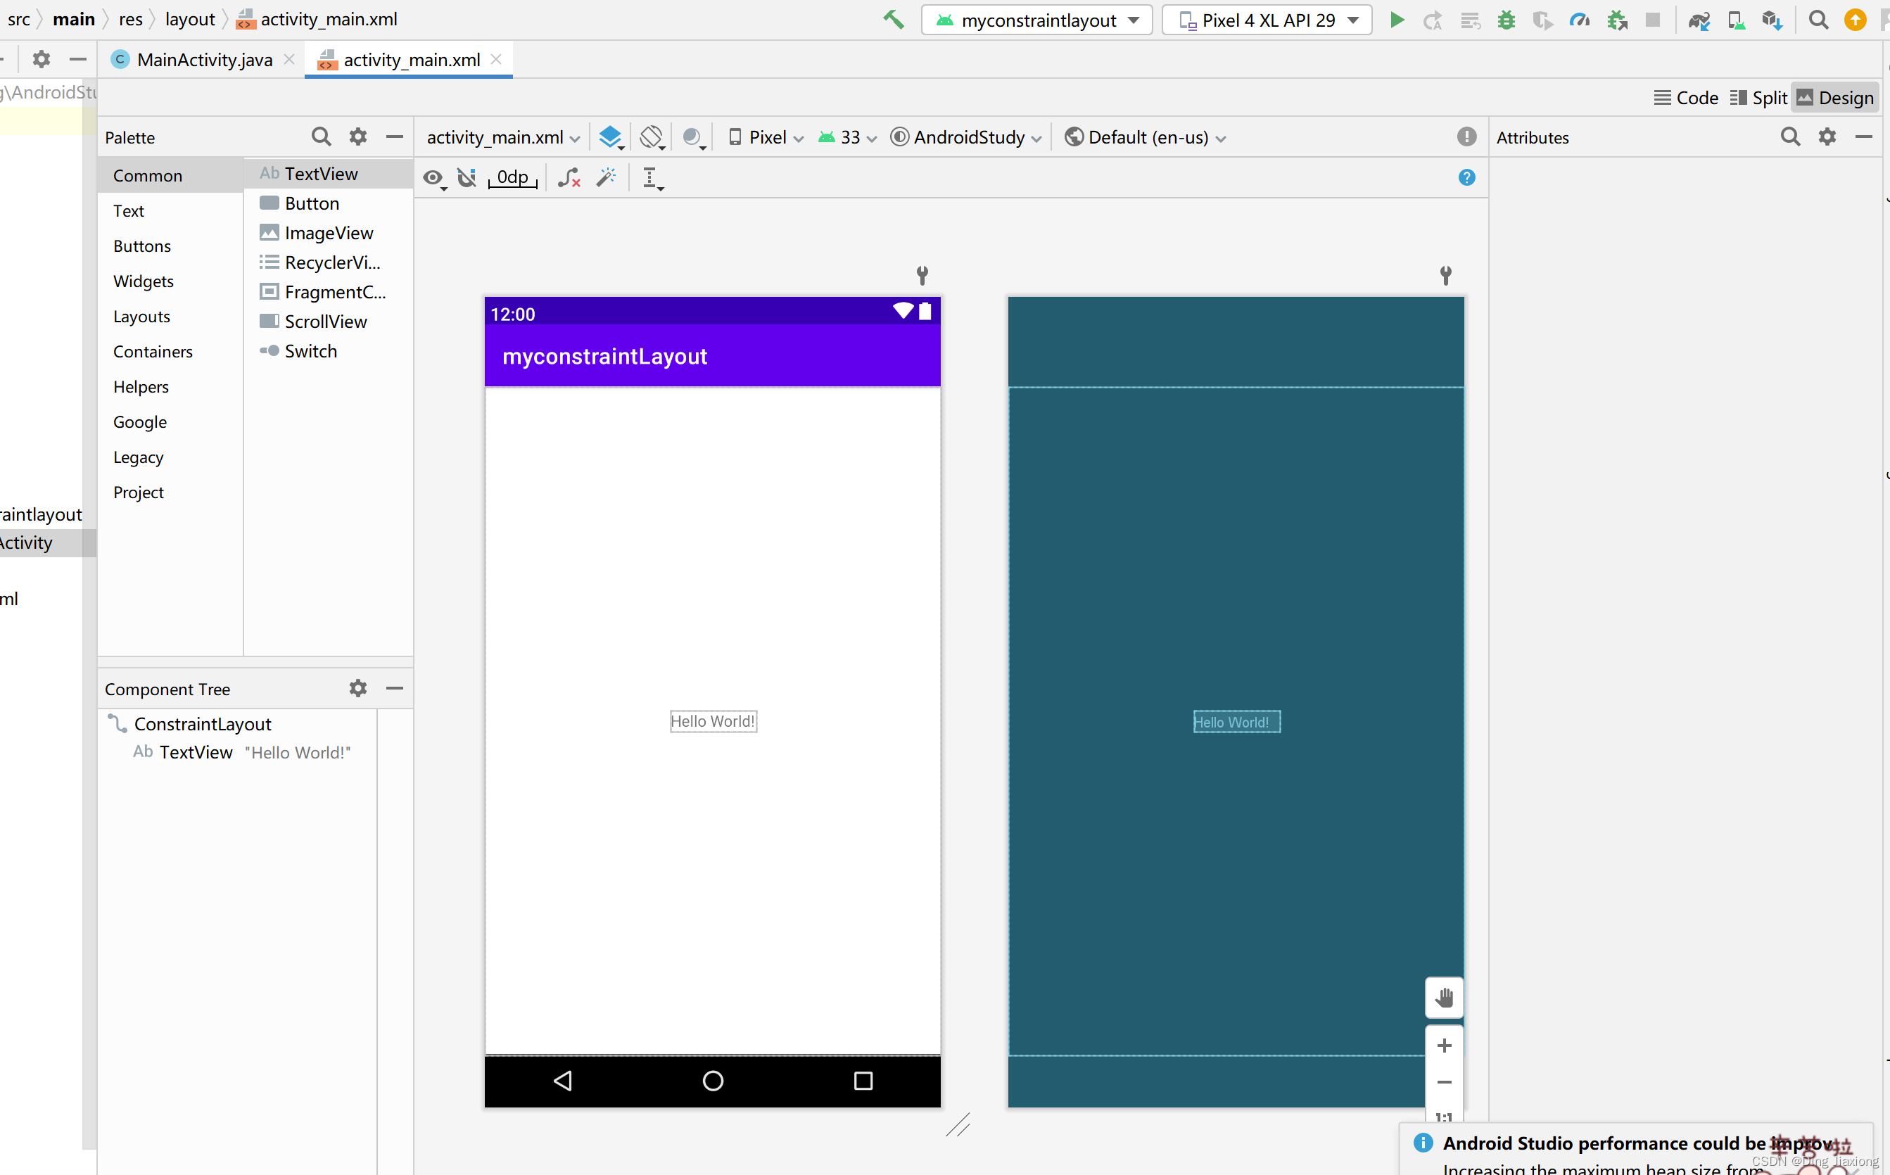Pick ScrollView from palette list
The width and height of the screenshot is (1890, 1175).
coord(329,322)
